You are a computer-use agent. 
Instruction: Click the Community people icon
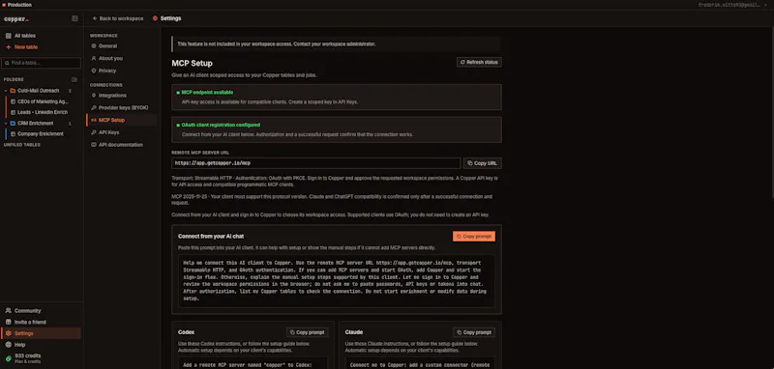pyautogui.click(x=9, y=311)
